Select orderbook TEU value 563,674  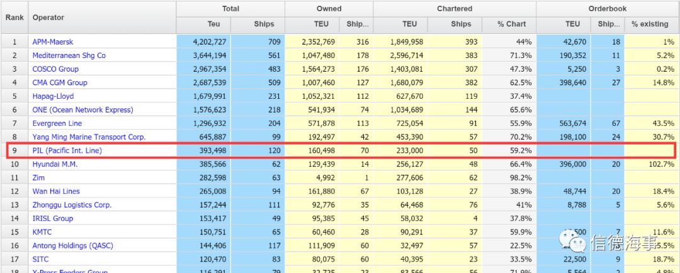[573, 123]
